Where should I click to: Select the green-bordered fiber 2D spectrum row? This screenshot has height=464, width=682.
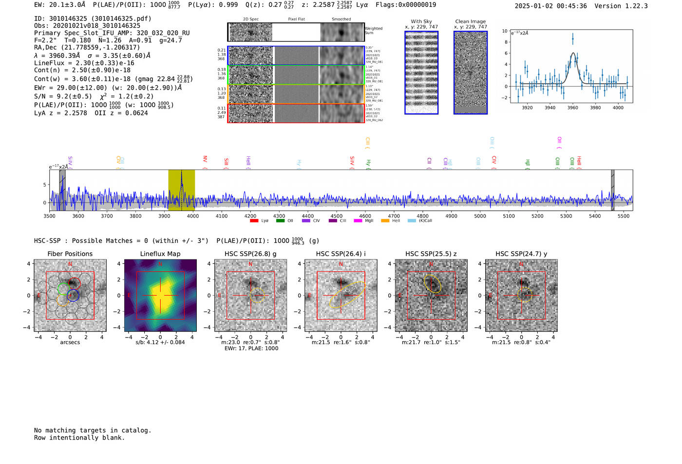[296, 75]
